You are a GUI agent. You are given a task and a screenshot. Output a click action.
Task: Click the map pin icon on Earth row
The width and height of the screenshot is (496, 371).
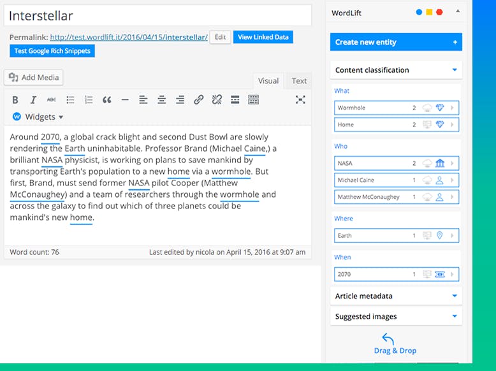[x=440, y=236]
